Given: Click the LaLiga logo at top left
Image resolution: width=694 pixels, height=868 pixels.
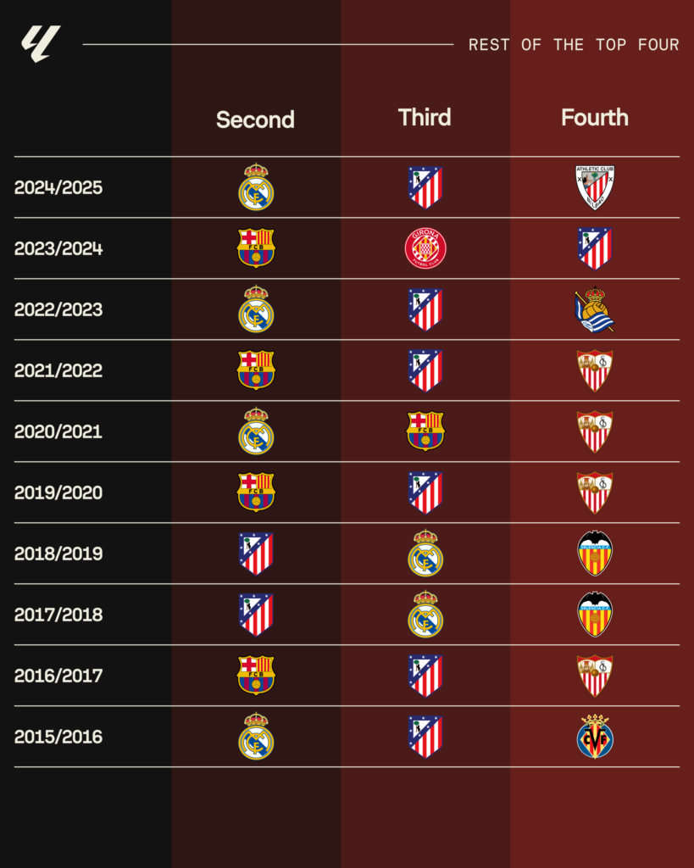Looking at the screenshot, I should [x=41, y=44].
